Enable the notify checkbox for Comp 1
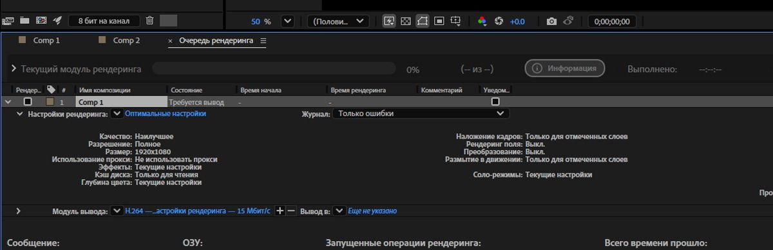 tap(495, 102)
